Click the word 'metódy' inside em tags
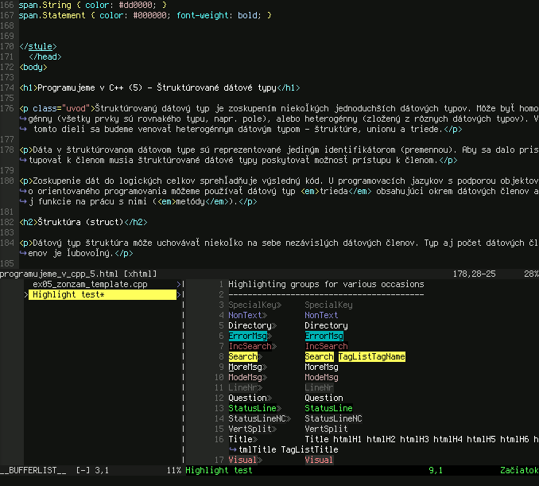This screenshot has height=486, width=539. 190,201
